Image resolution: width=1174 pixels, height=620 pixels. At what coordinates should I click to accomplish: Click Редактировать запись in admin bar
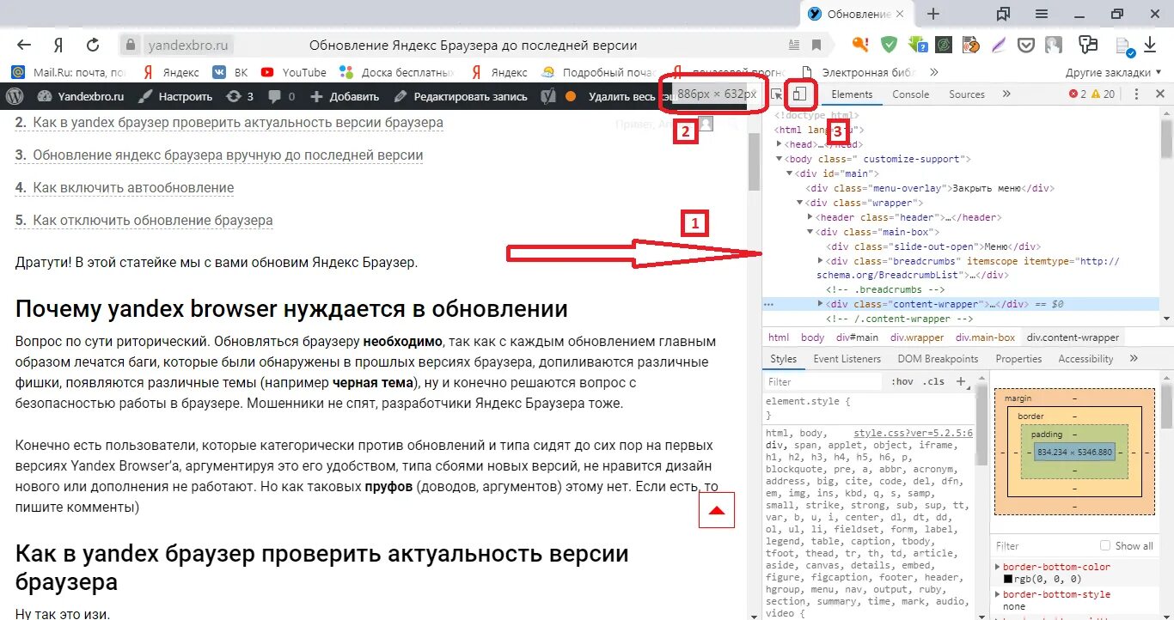coord(460,96)
